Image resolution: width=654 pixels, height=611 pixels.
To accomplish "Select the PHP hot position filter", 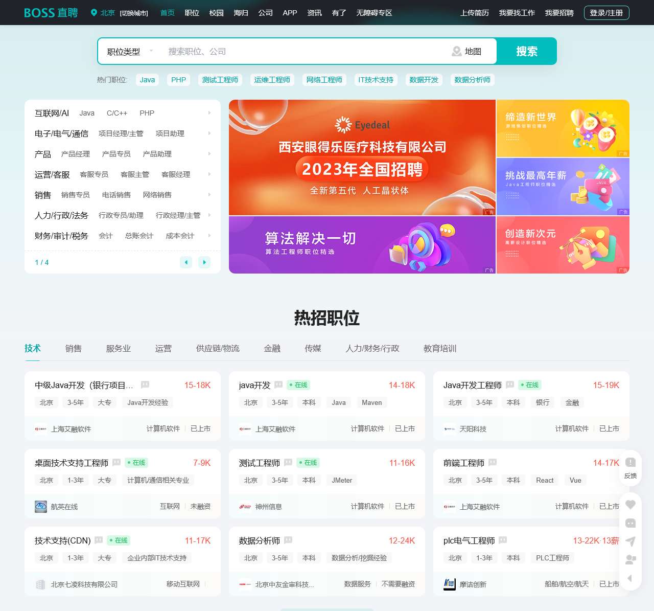I will point(178,80).
